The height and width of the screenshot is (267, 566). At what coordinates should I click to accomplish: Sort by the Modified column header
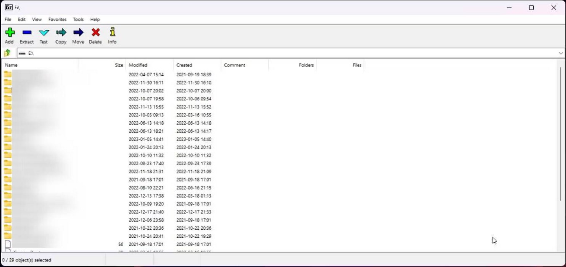[x=149, y=65]
